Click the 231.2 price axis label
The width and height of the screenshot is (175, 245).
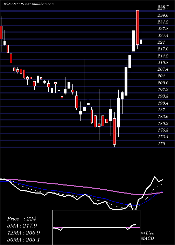coord(163,22)
